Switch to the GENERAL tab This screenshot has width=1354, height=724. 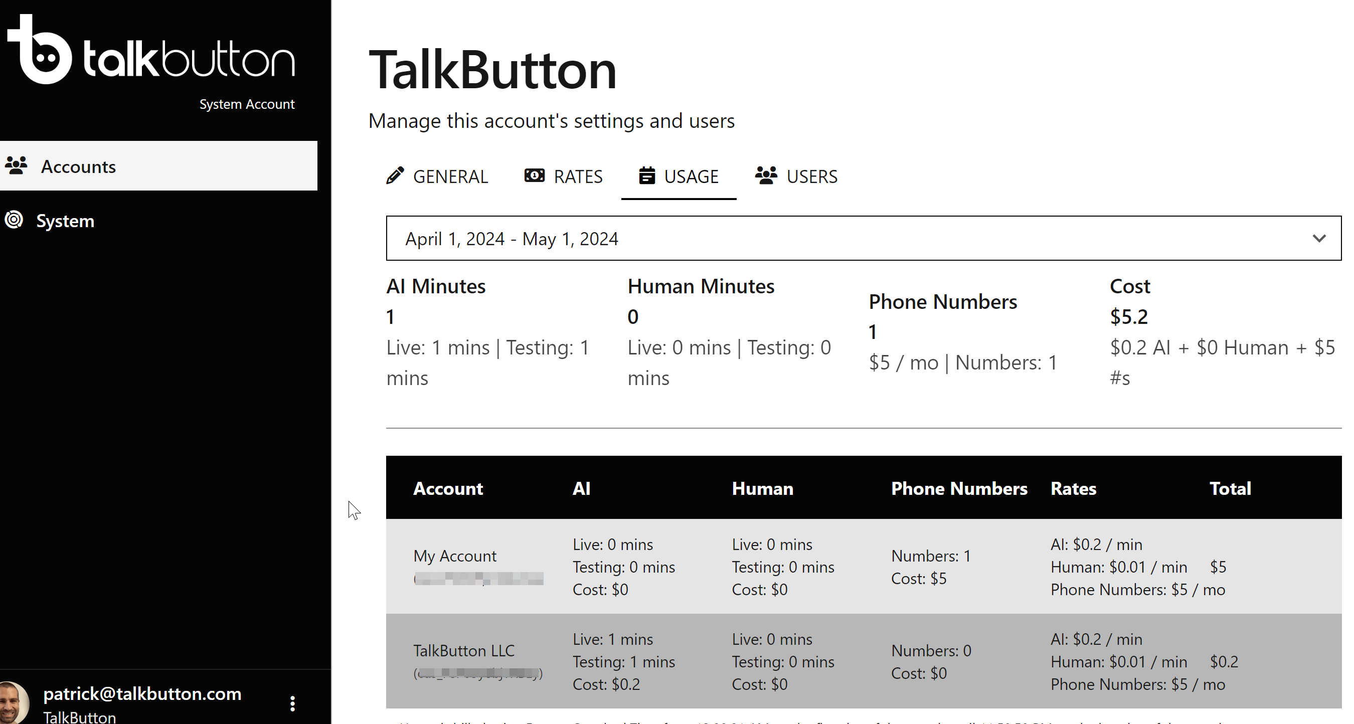click(x=450, y=176)
